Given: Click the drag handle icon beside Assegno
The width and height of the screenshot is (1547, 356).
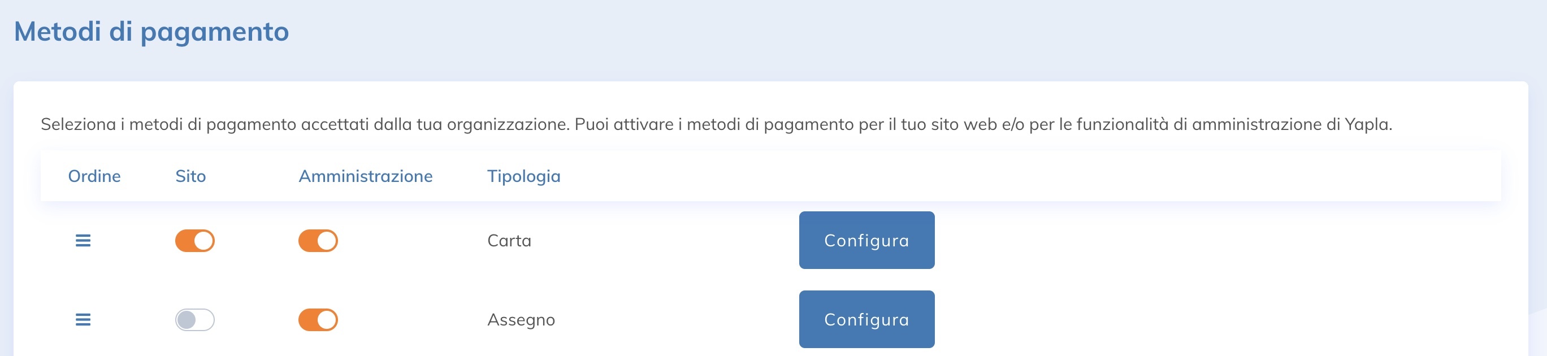Looking at the screenshot, I should point(83,320).
